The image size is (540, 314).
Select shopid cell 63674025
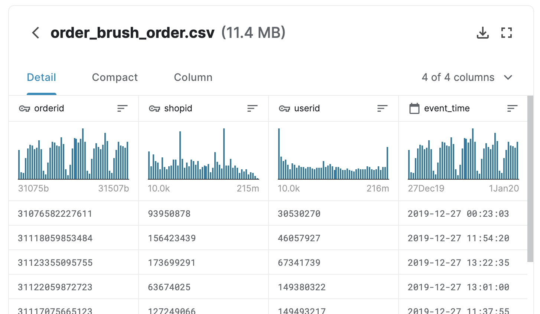204,287
